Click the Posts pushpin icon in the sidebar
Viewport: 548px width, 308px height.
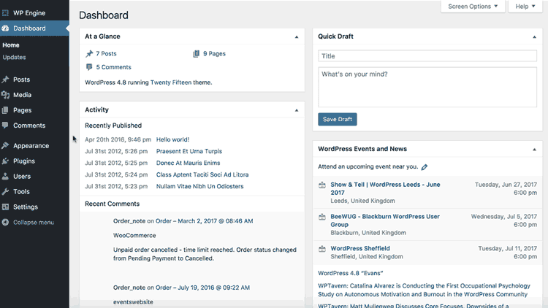[x=5, y=80]
